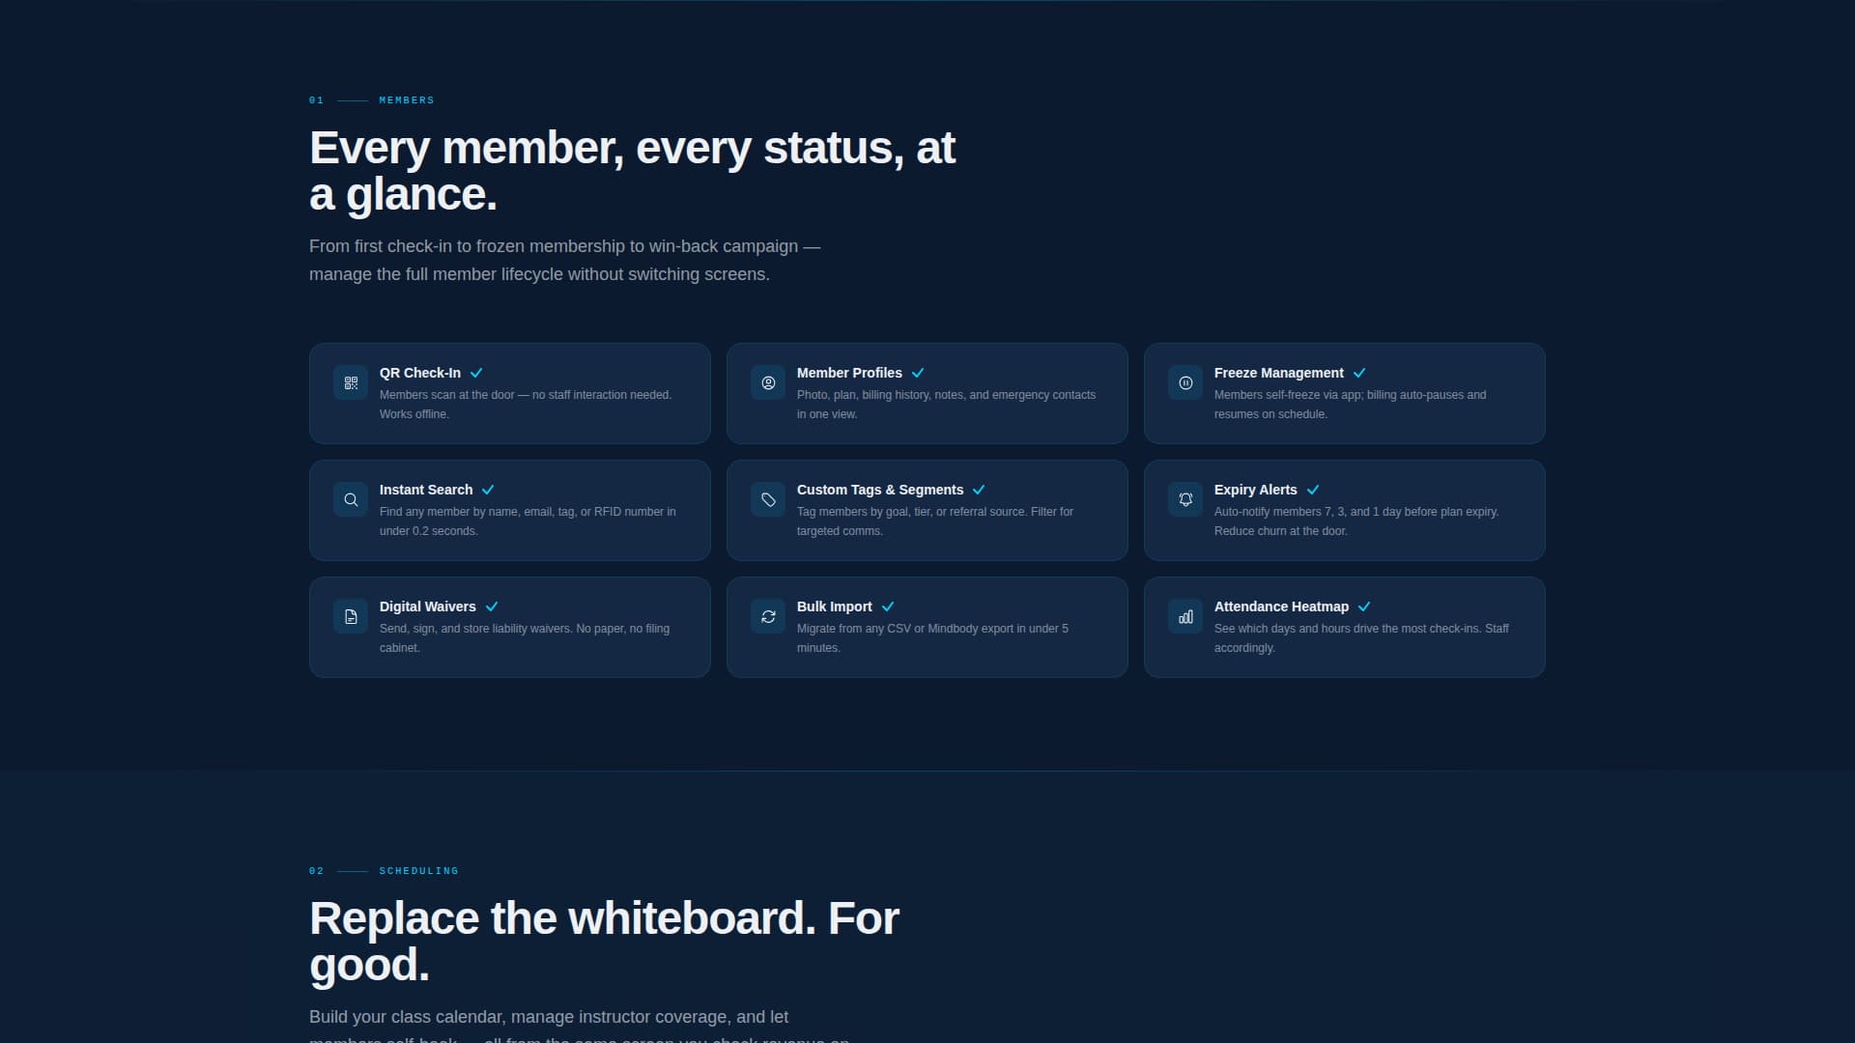Click the description 'See which days and hours drive'
Viewport: 1855px width, 1043px height.
click(1361, 638)
